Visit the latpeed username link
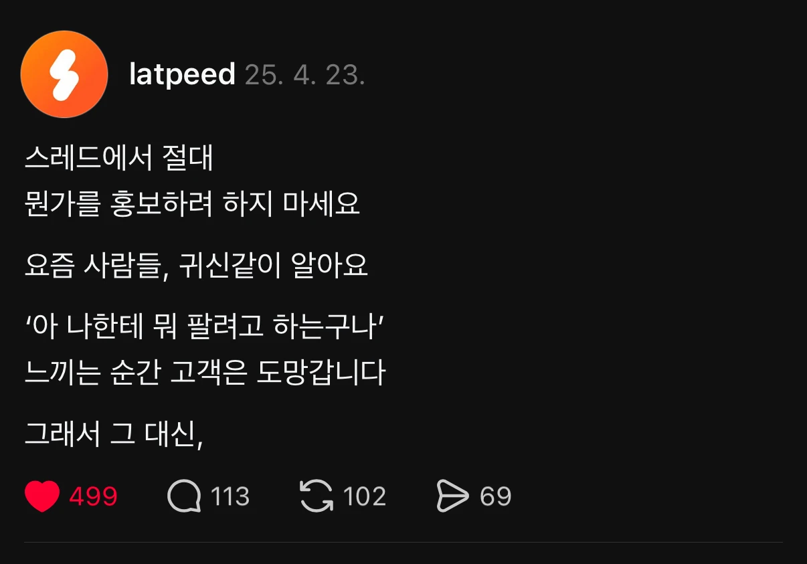 click(182, 74)
